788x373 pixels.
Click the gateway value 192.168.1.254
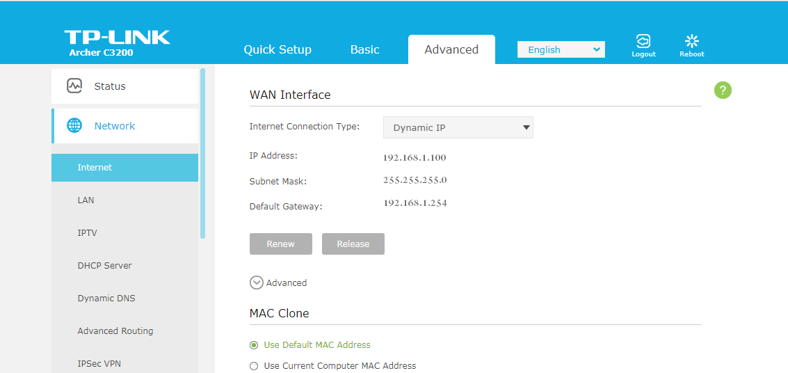tap(415, 203)
